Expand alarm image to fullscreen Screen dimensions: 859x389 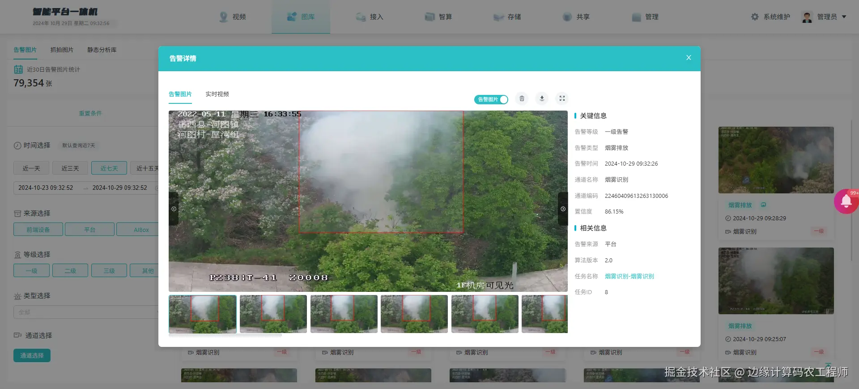point(562,98)
